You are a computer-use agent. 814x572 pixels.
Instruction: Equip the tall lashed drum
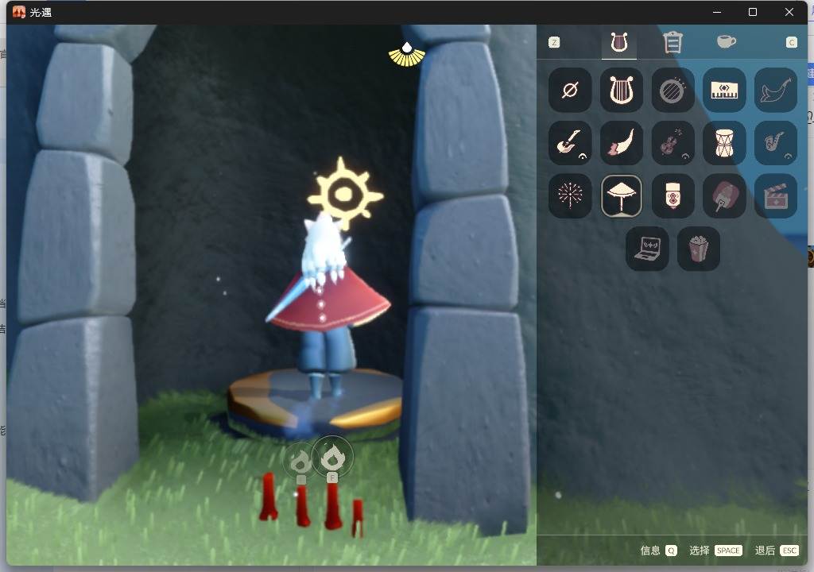click(x=723, y=143)
